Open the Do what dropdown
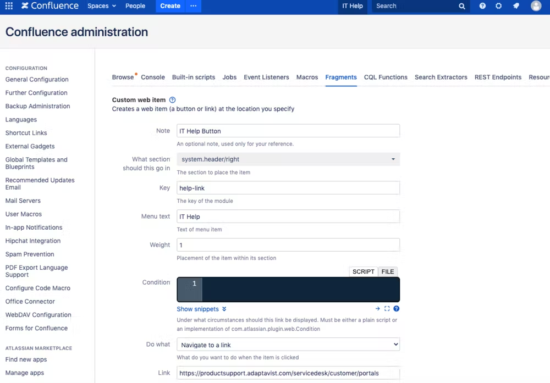Viewport: 550px width, 383px height. pyautogui.click(x=288, y=345)
